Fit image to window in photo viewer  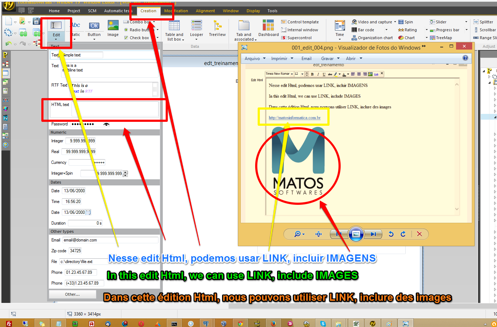[318, 234]
